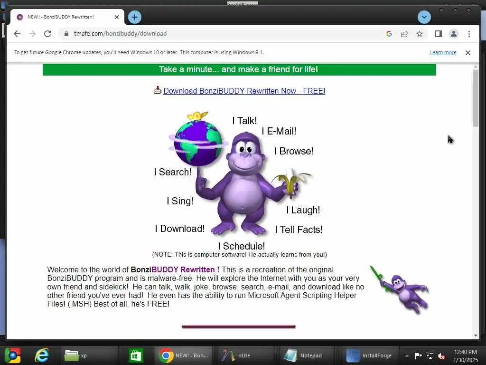
Task: Reload the BonziBUDDY download page
Action: [x=47, y=34]
